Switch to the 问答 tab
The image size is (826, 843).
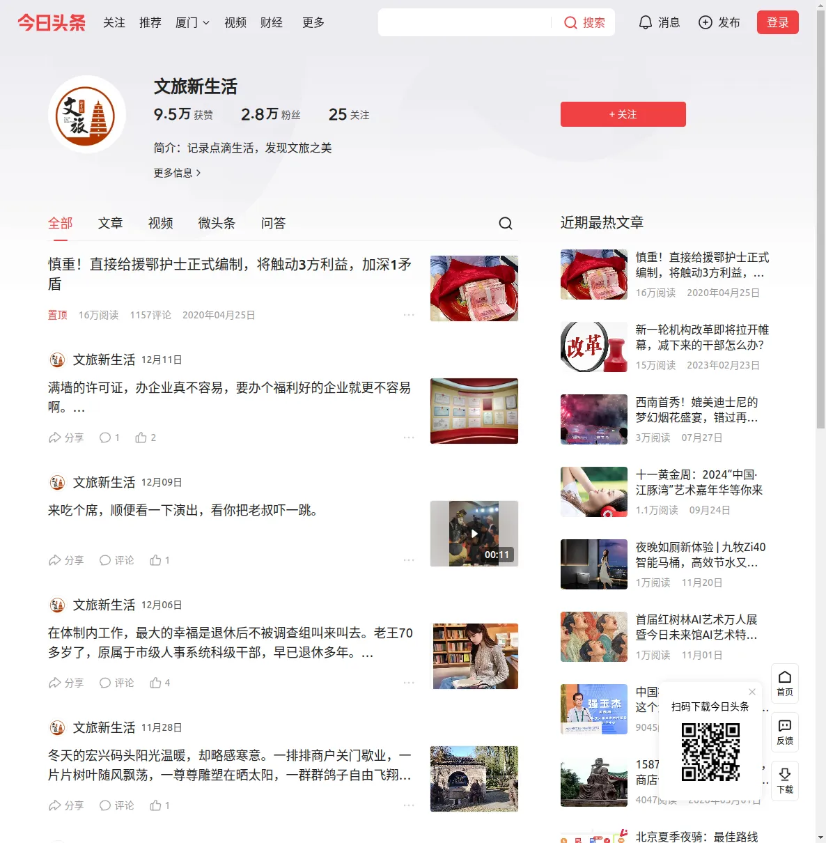click(273, 223)
